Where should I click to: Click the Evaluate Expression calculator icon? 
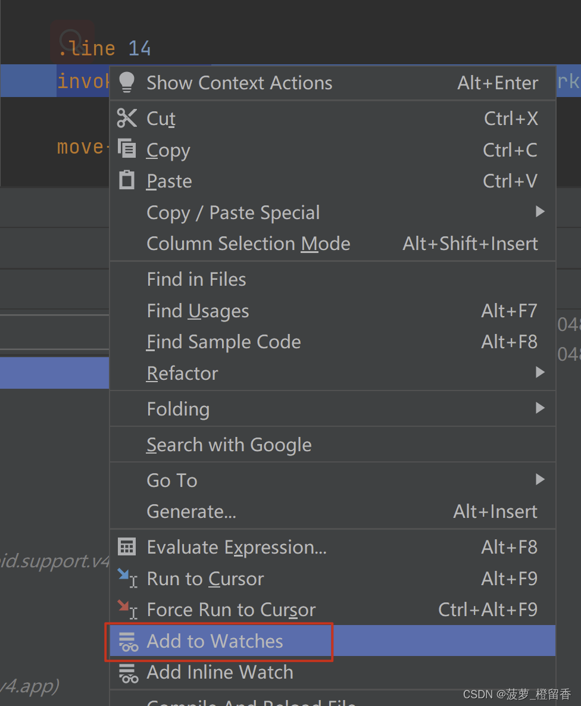point(127,546)
